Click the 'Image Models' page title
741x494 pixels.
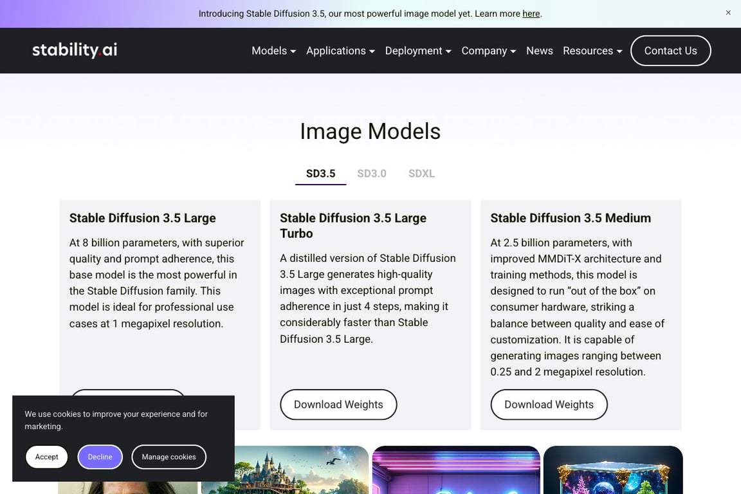click(370, 131)
